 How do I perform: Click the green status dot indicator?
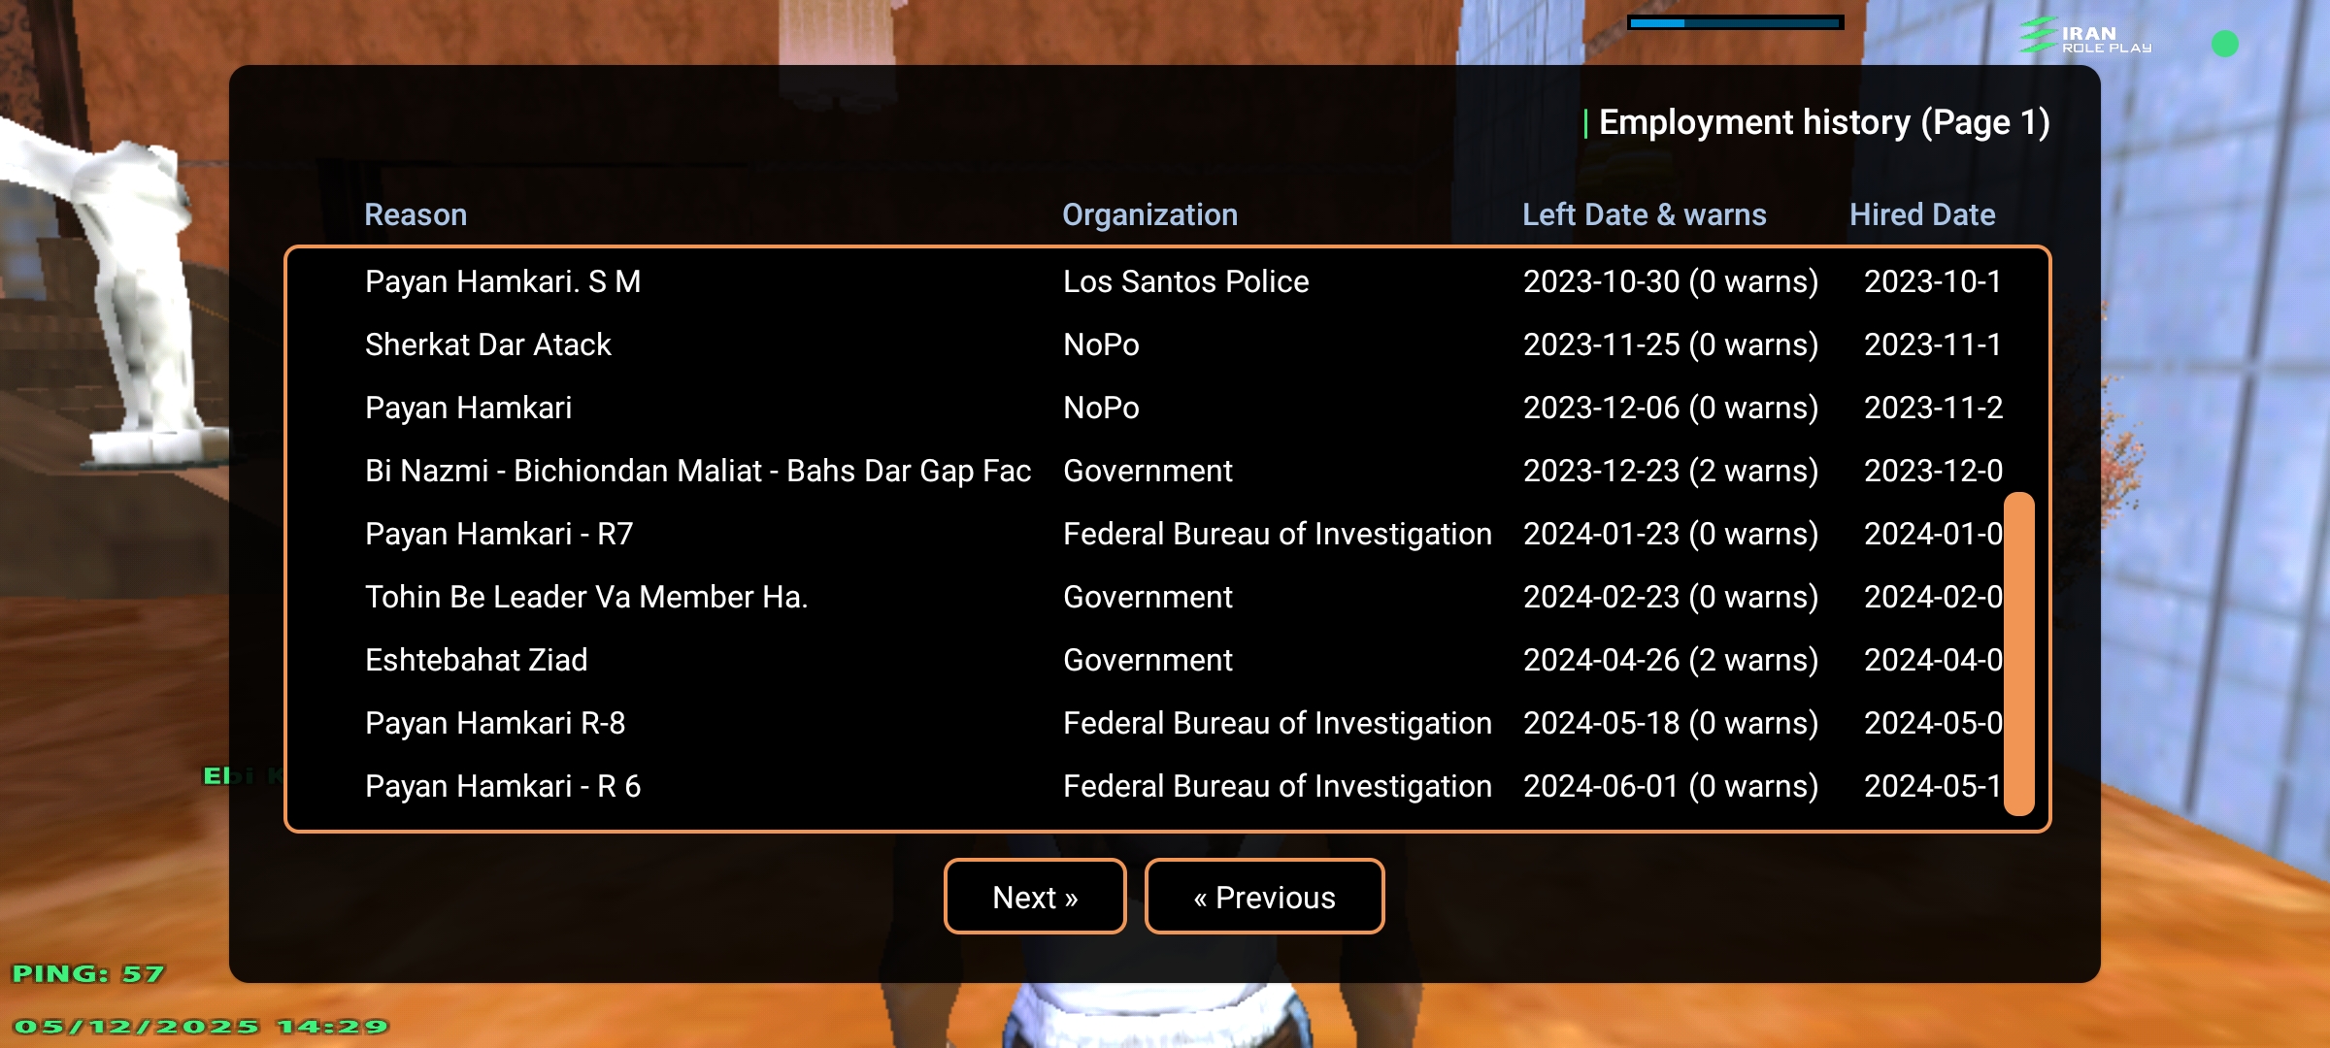click(x=2224, y=44)
